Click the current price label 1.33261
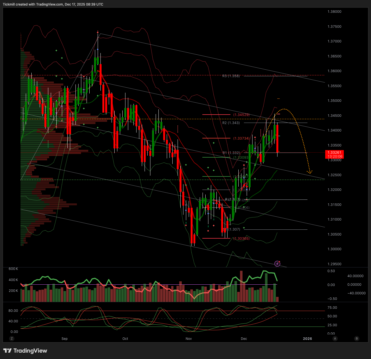371x359 pixels. (334, 153)
